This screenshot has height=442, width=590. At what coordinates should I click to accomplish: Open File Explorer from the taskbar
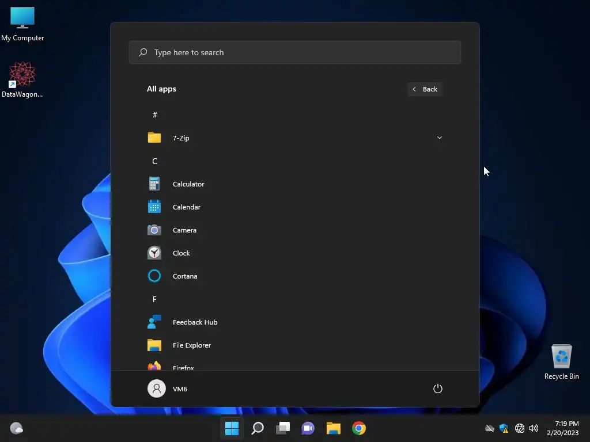(334, 428)
